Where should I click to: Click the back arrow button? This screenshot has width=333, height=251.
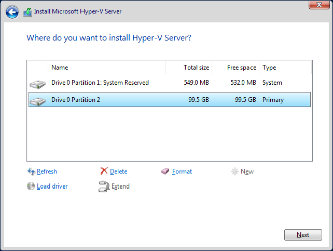pos(12,11)
